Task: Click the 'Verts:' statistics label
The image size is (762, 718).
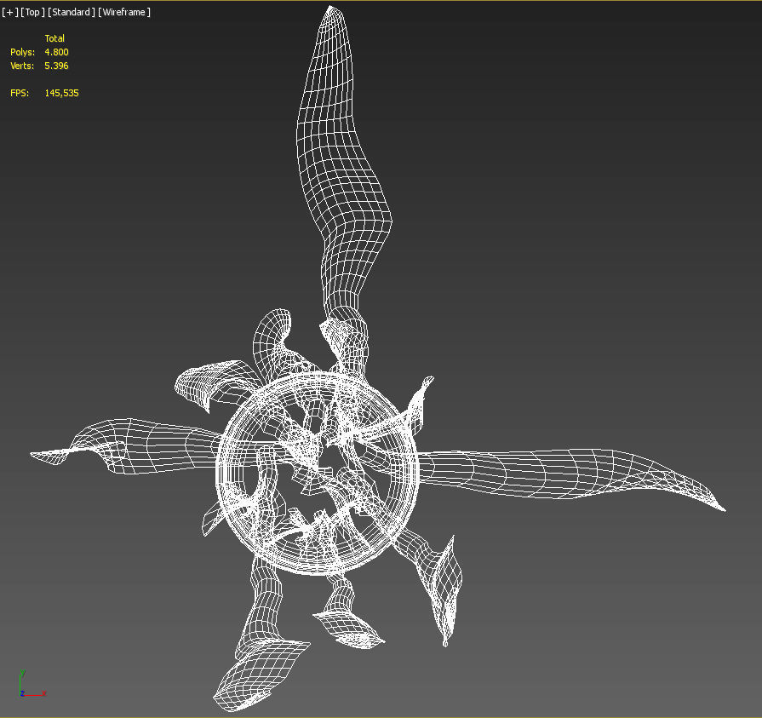Action: coord(22,66)
